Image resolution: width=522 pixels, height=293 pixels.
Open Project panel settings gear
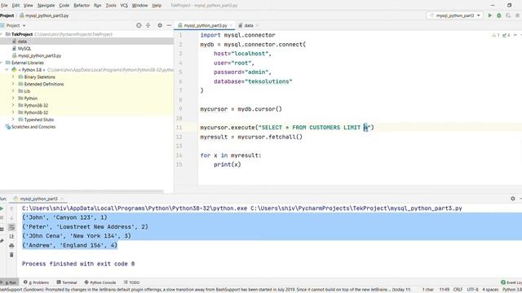point(160,25)
